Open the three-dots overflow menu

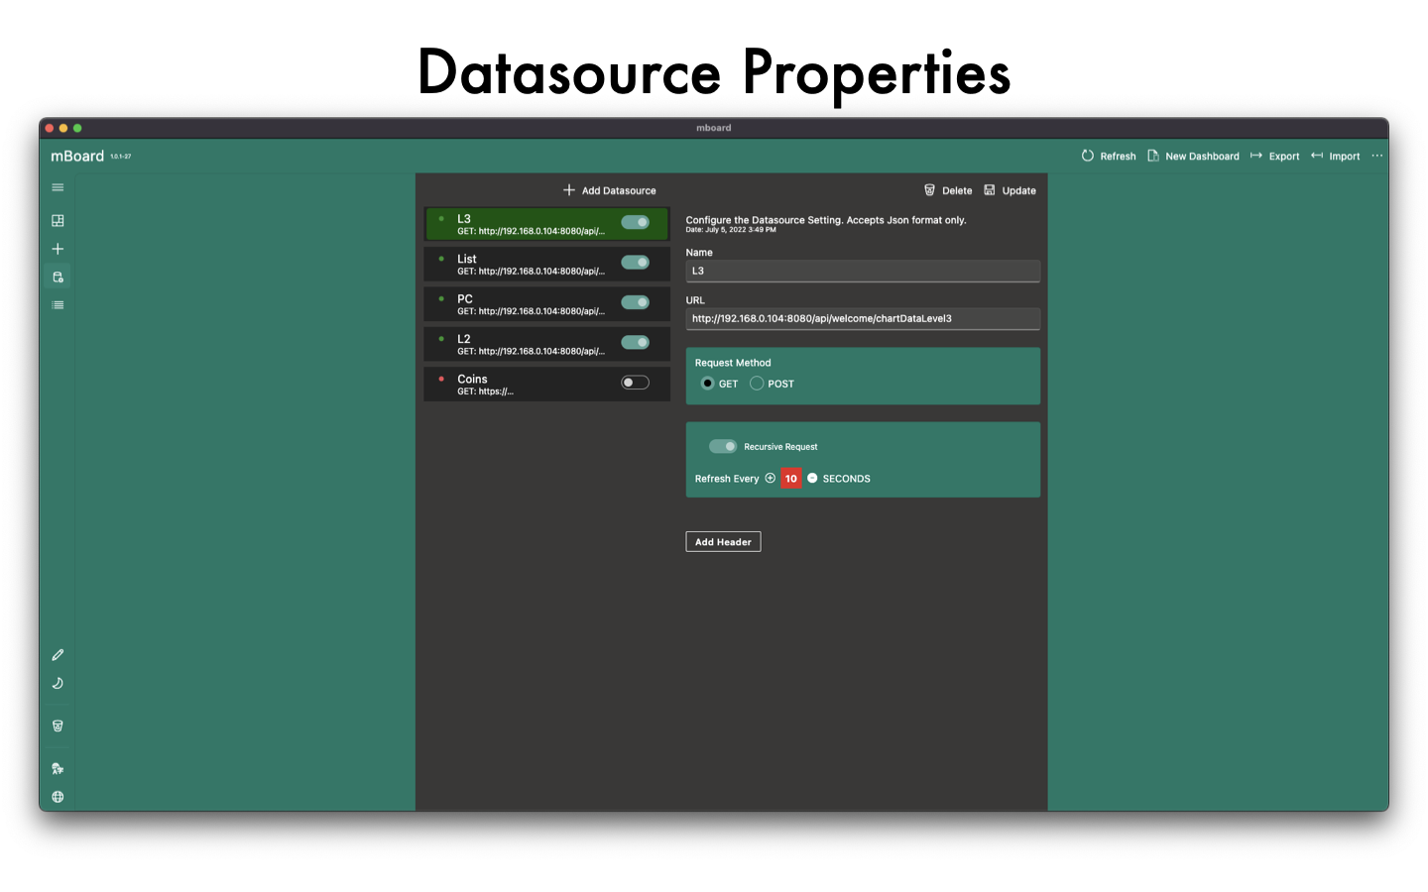pyautogui.click(x=1376, y=156)
